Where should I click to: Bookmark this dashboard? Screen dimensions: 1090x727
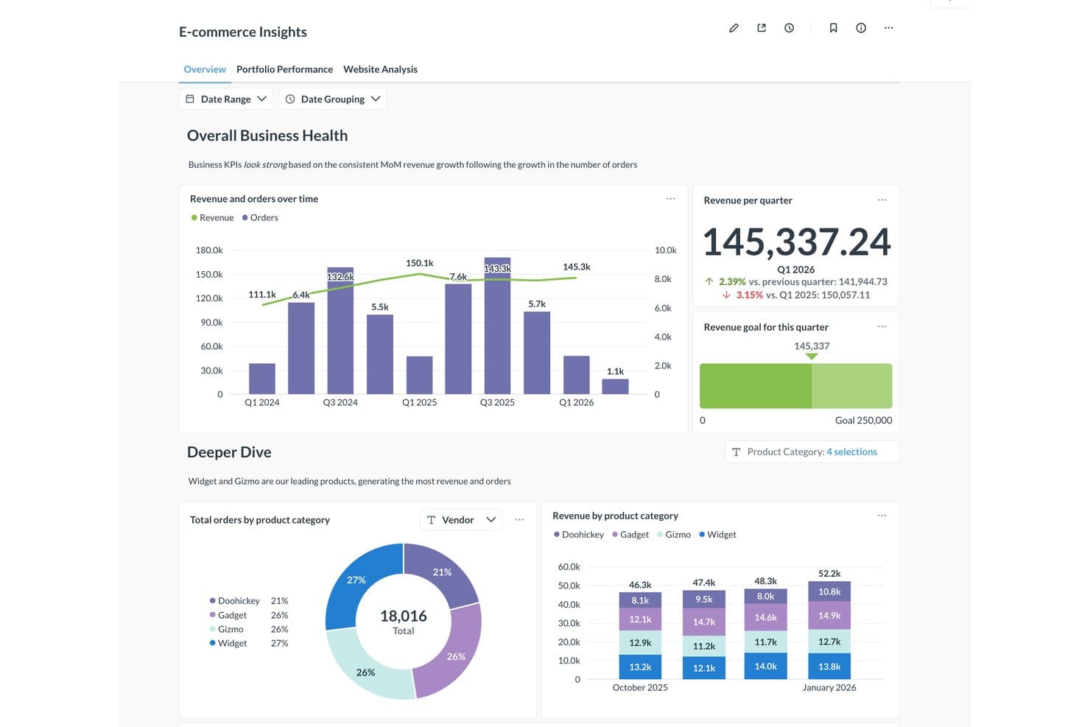[x=833, y=28]
